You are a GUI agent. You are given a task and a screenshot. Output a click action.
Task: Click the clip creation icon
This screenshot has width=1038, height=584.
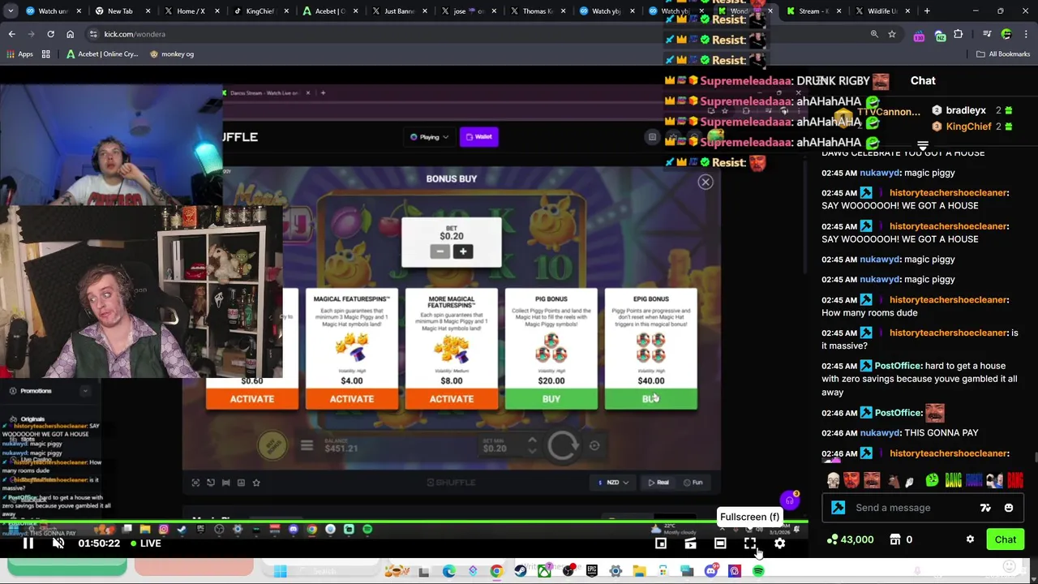coord(690,543)
